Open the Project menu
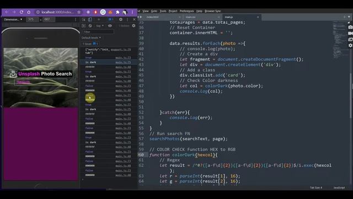 173,11
